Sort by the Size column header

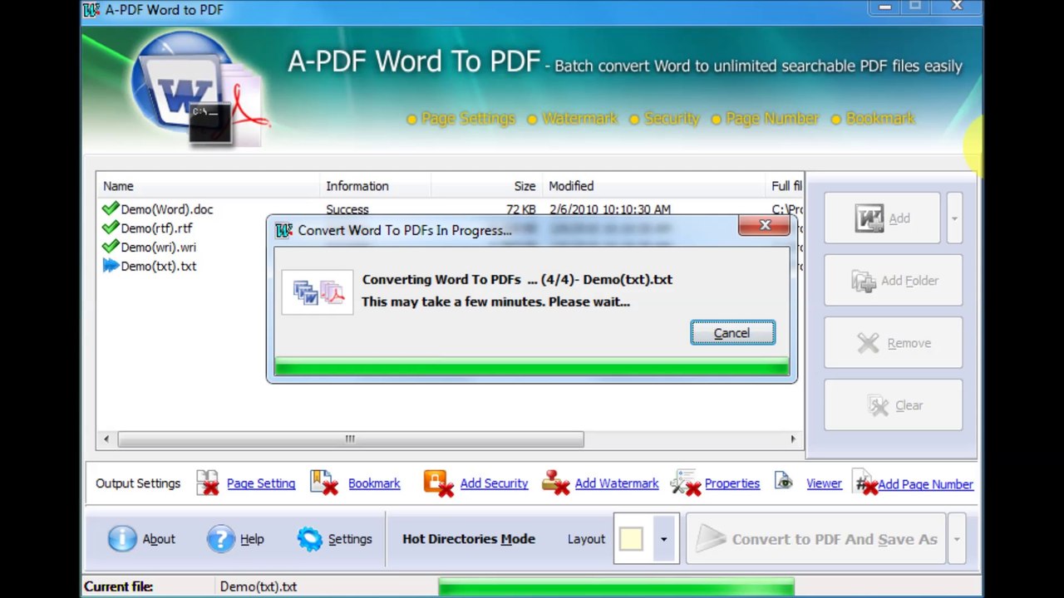486,186
